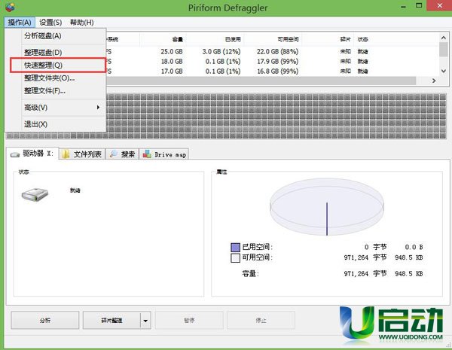This screenshot has width=452, height=350.
Task: Click the disk usage pie chart
Action: tap(327, 207)
